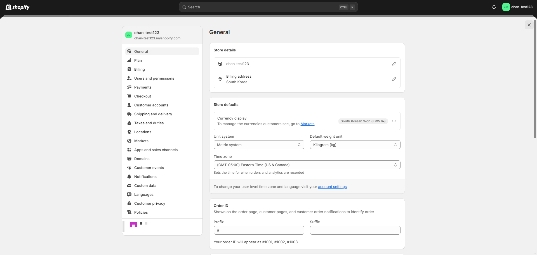Click the Customer accounts person icon
Screen dimensions: 537x255
129,105
